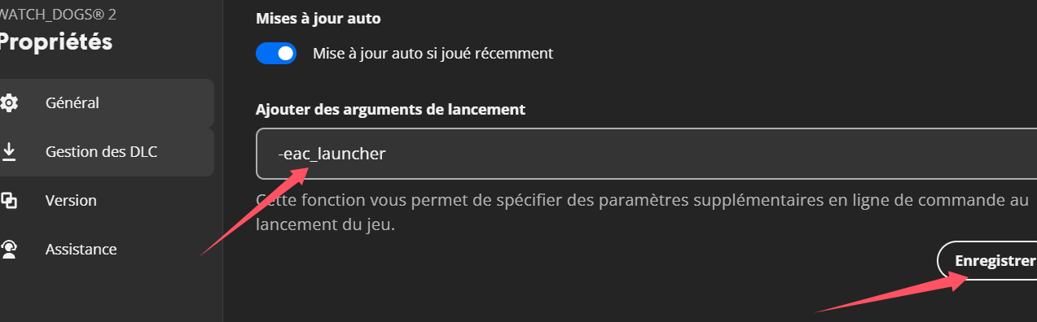1037x322 pixels.
Task: Click the 'Ajouter des arguments de lancement' label
Action: (x=390, y=109)
